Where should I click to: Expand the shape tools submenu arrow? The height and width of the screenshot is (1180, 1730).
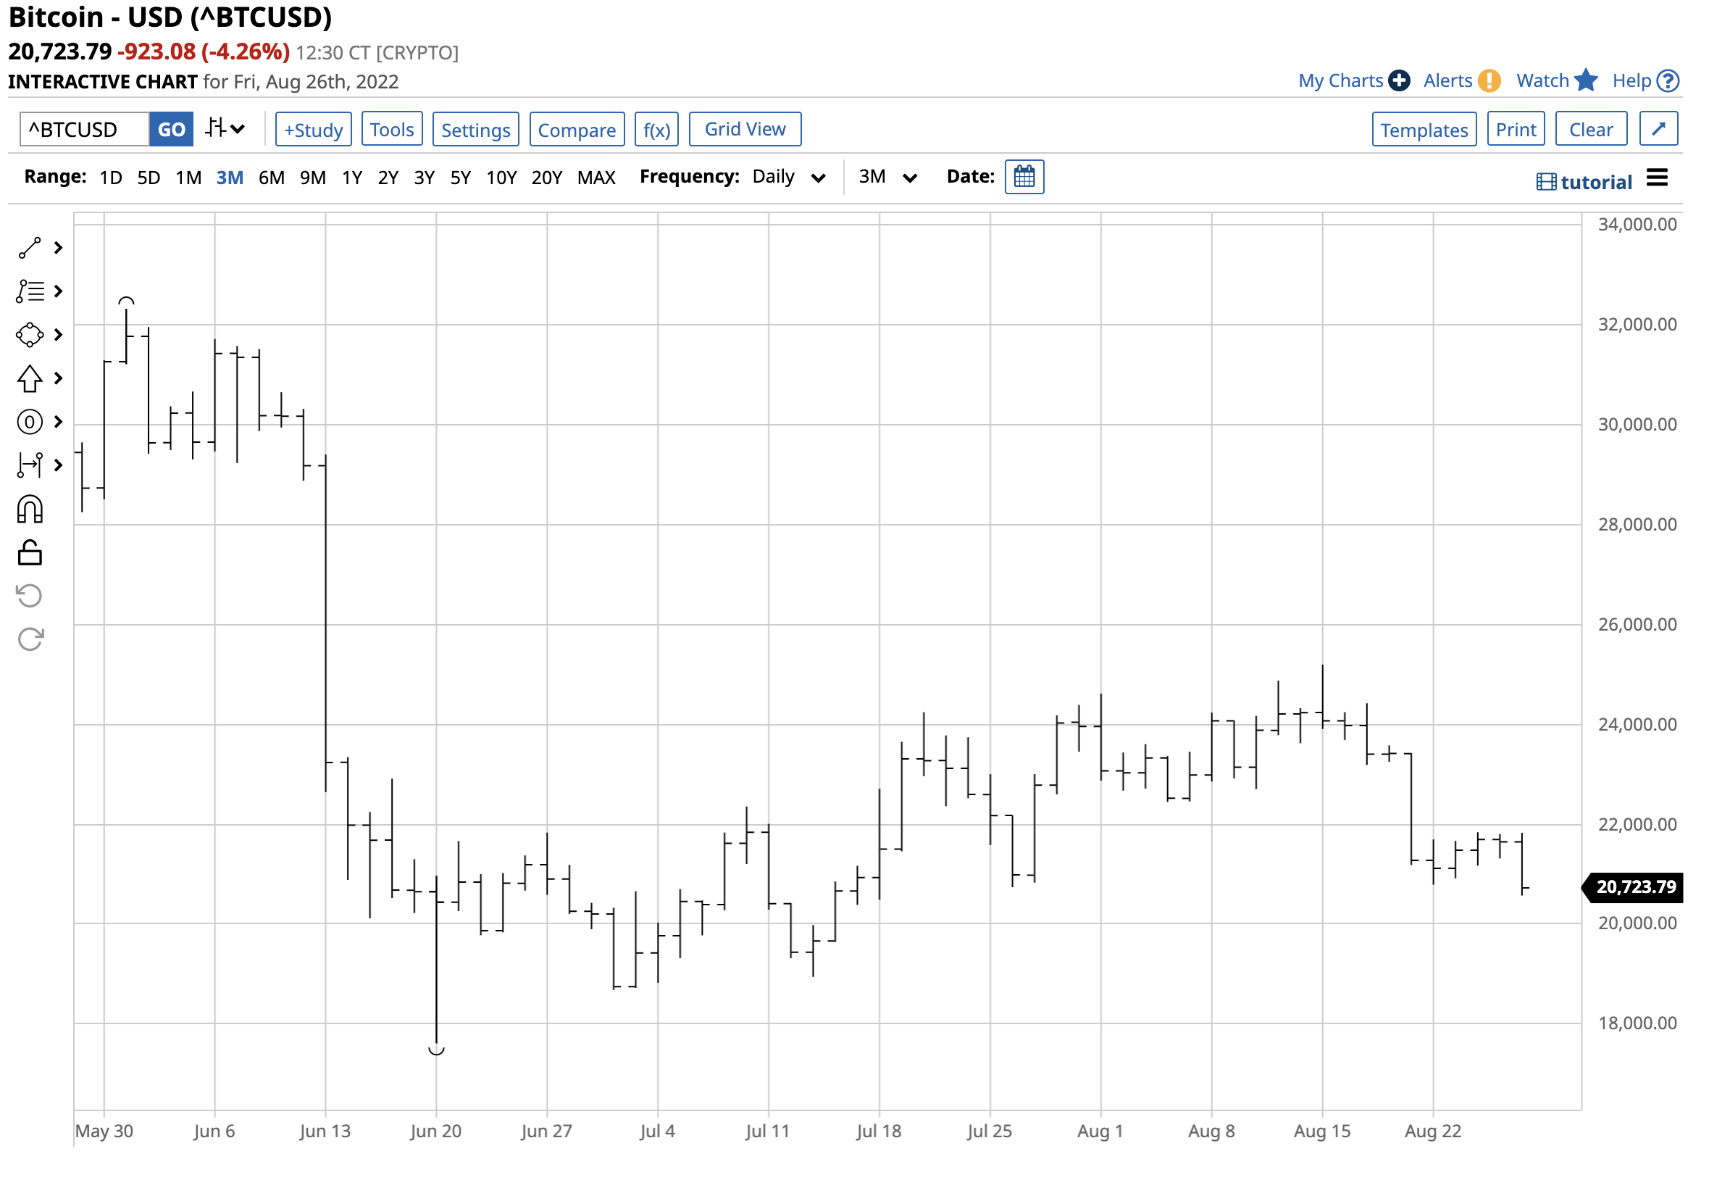[58, 335]
